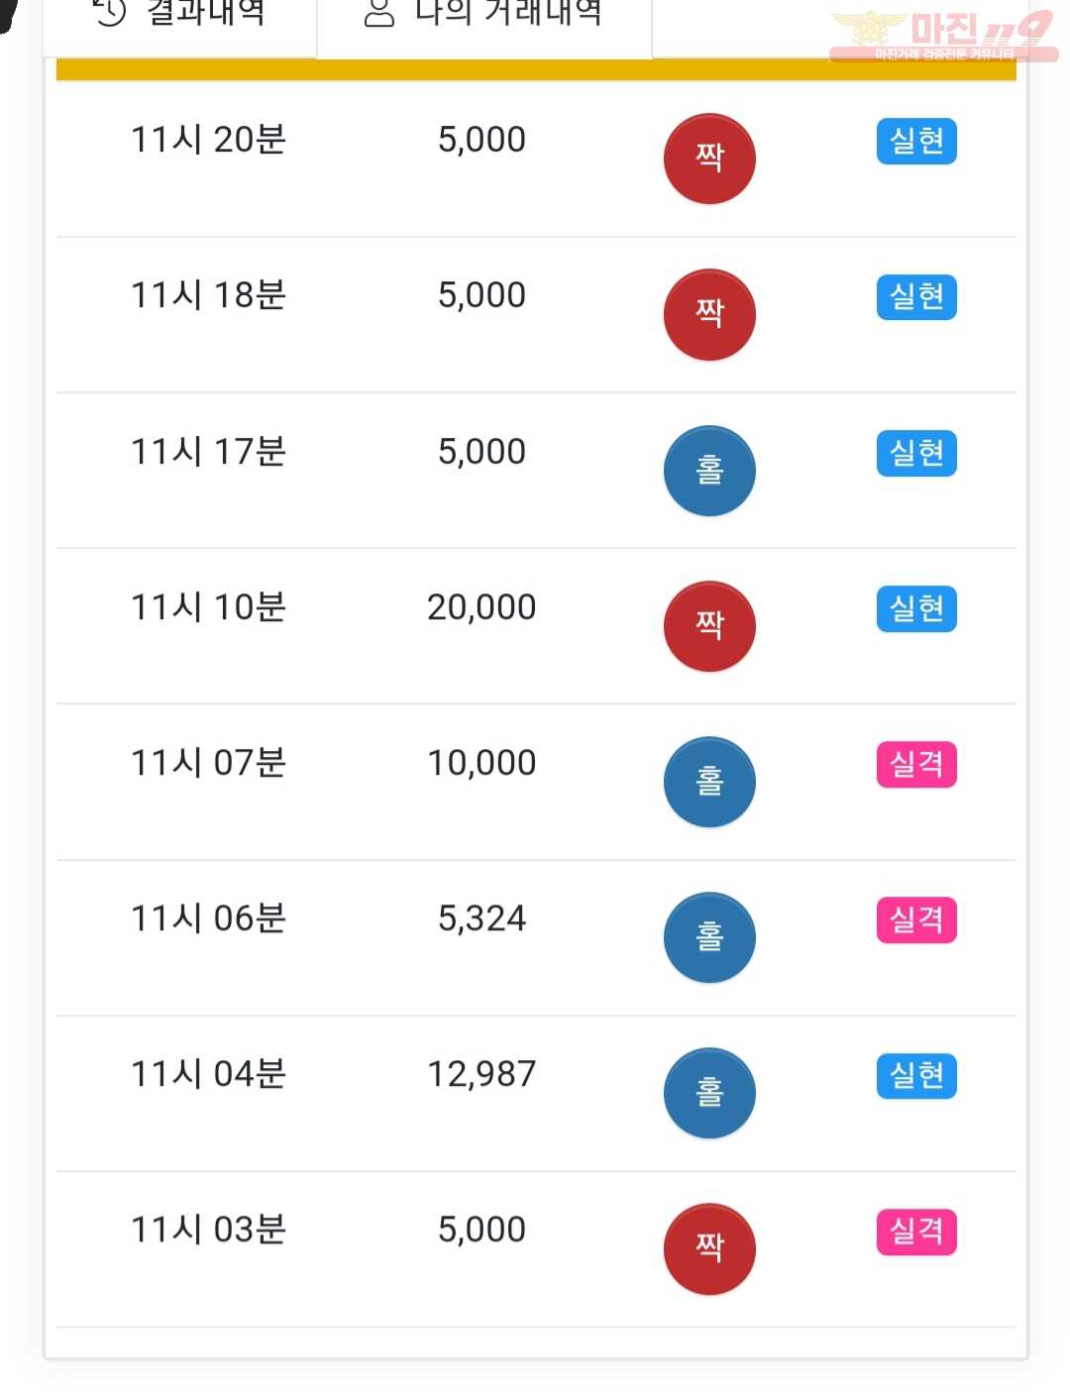The height and width of the screenshot is (1396, 1070).
Task: Tap the blue 홀 circle at 11시 06분
Action: (x=709, y=937)
